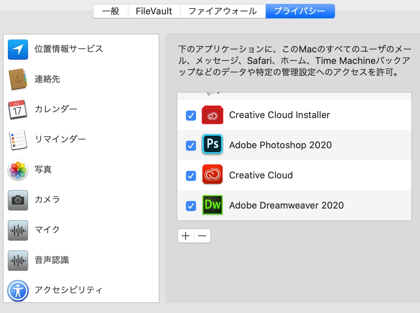Viewport: 420px width, 313px height.
Task: Click the Adobe Dreamweaver 2020 Dw icon
Action: click(x=213, y=205)
